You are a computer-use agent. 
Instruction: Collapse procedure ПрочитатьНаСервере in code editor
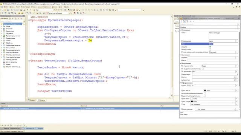click(29, 20)
